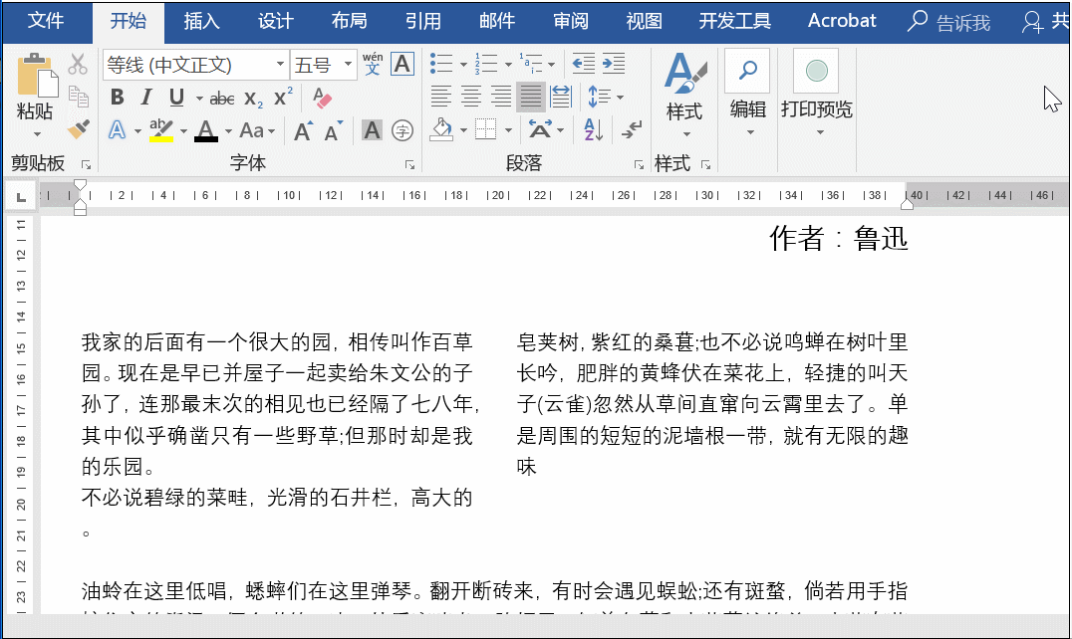
Task: Toggle character shading A icon
Action: coord(372,129)
